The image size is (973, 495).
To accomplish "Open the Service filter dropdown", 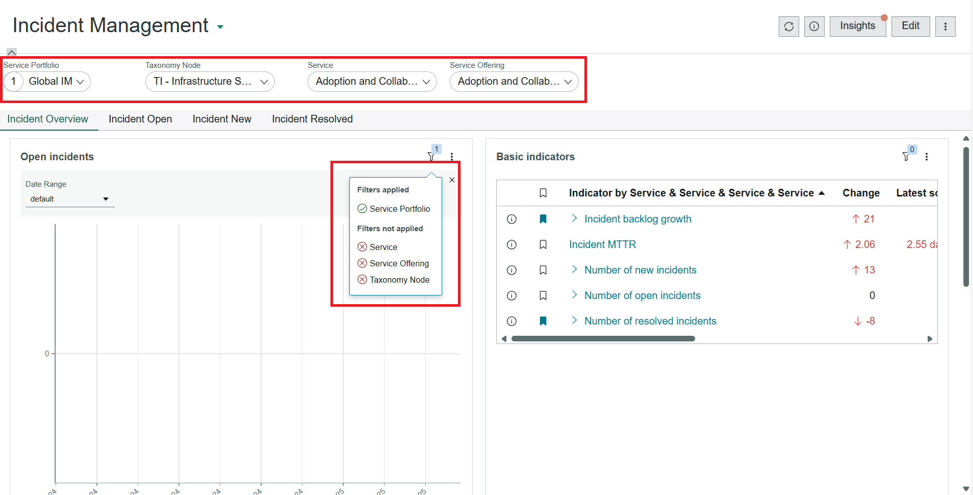I will (x=372, y=82).
